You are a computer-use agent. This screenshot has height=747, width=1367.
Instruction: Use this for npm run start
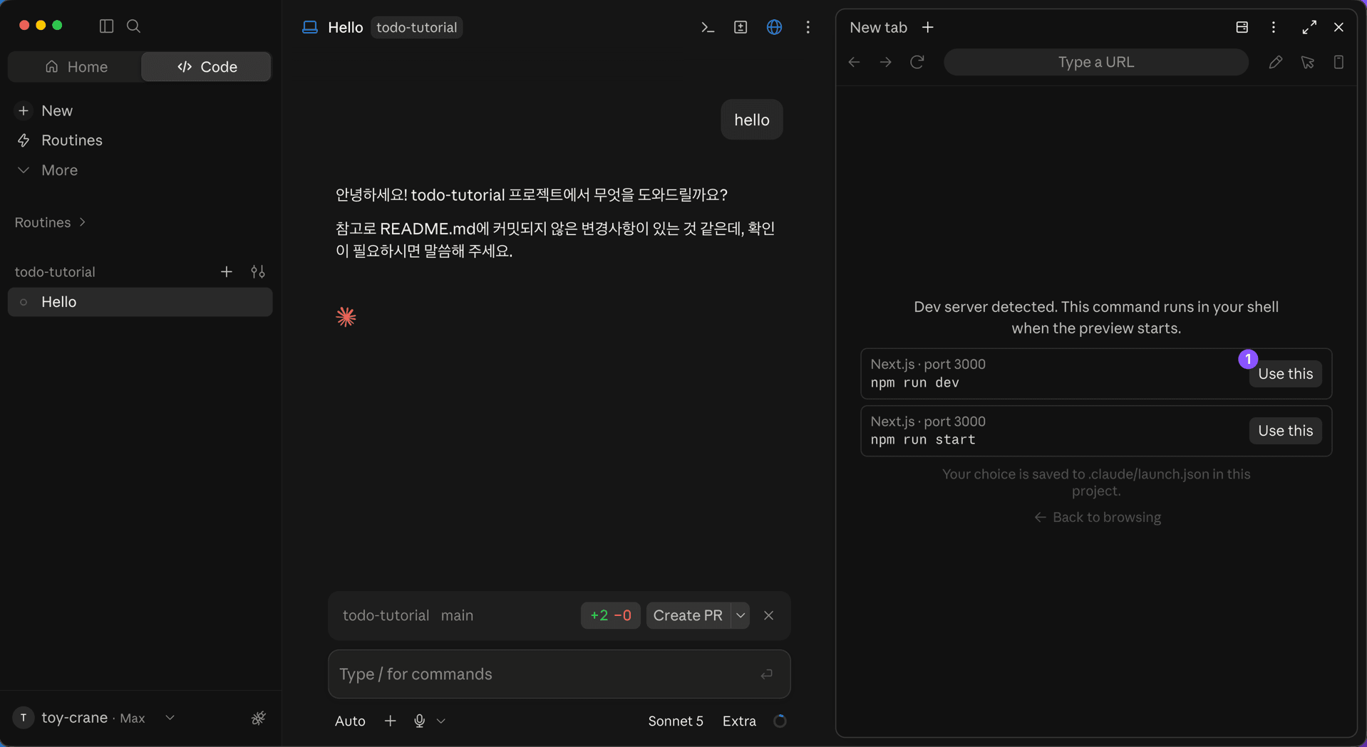pos(1285,431)
